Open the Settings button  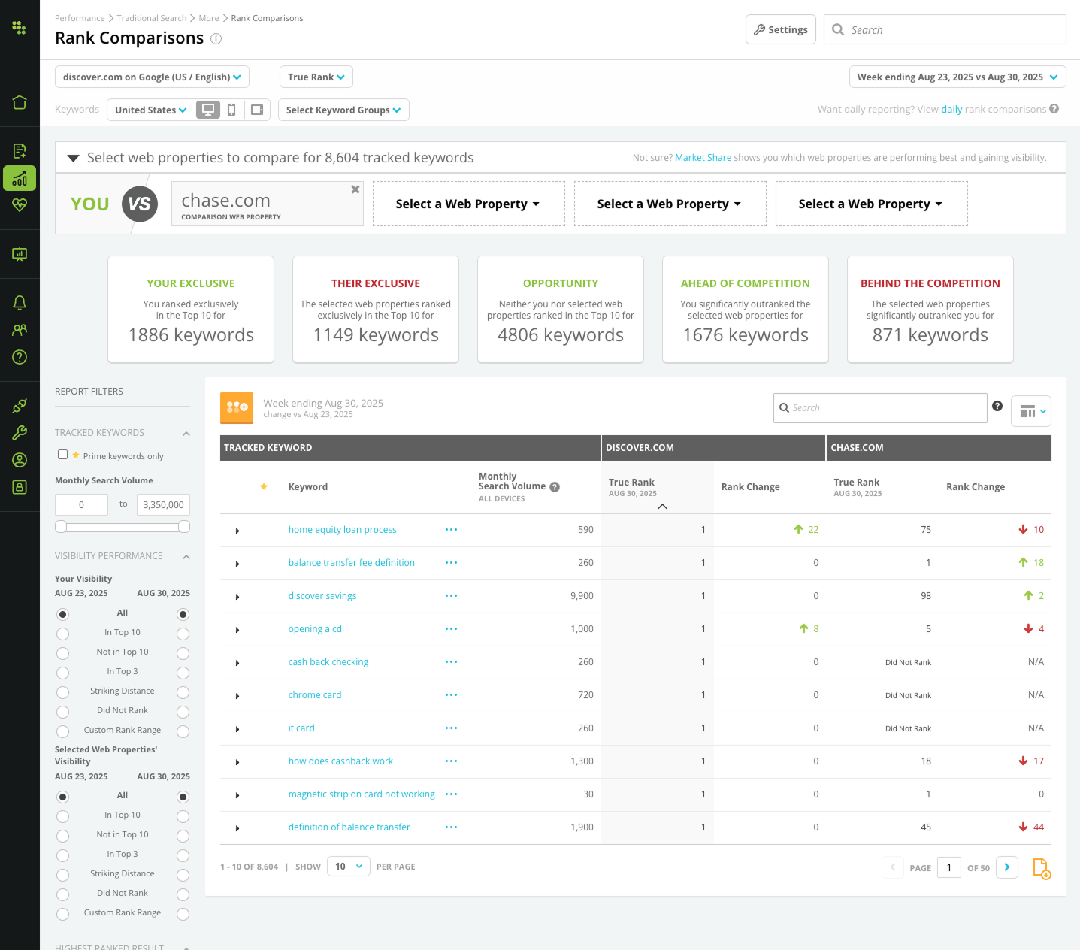(780, 29)
